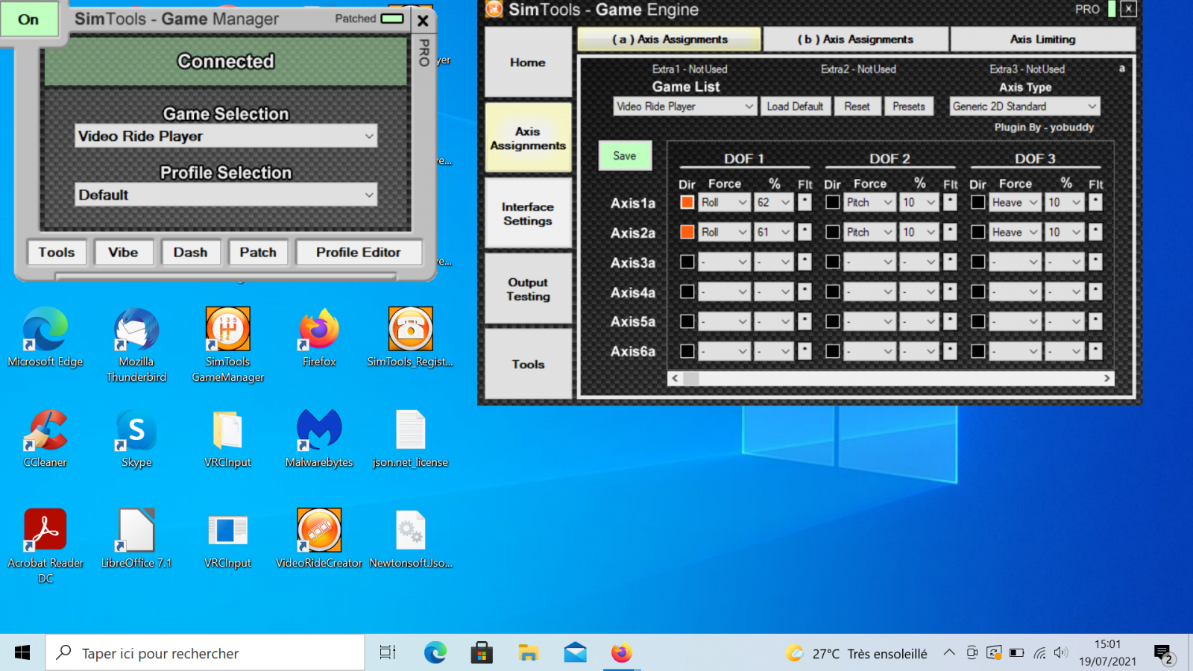Switch to (b) Axis Assignments tab
This screenshot has width=1193, height=671.
(x=855, y=40)
